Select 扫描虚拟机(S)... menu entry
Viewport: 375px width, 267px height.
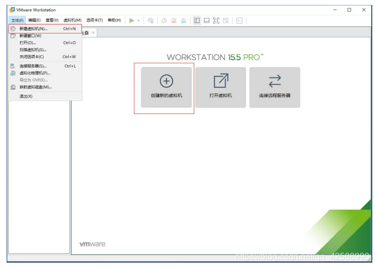tap(46, 49)
